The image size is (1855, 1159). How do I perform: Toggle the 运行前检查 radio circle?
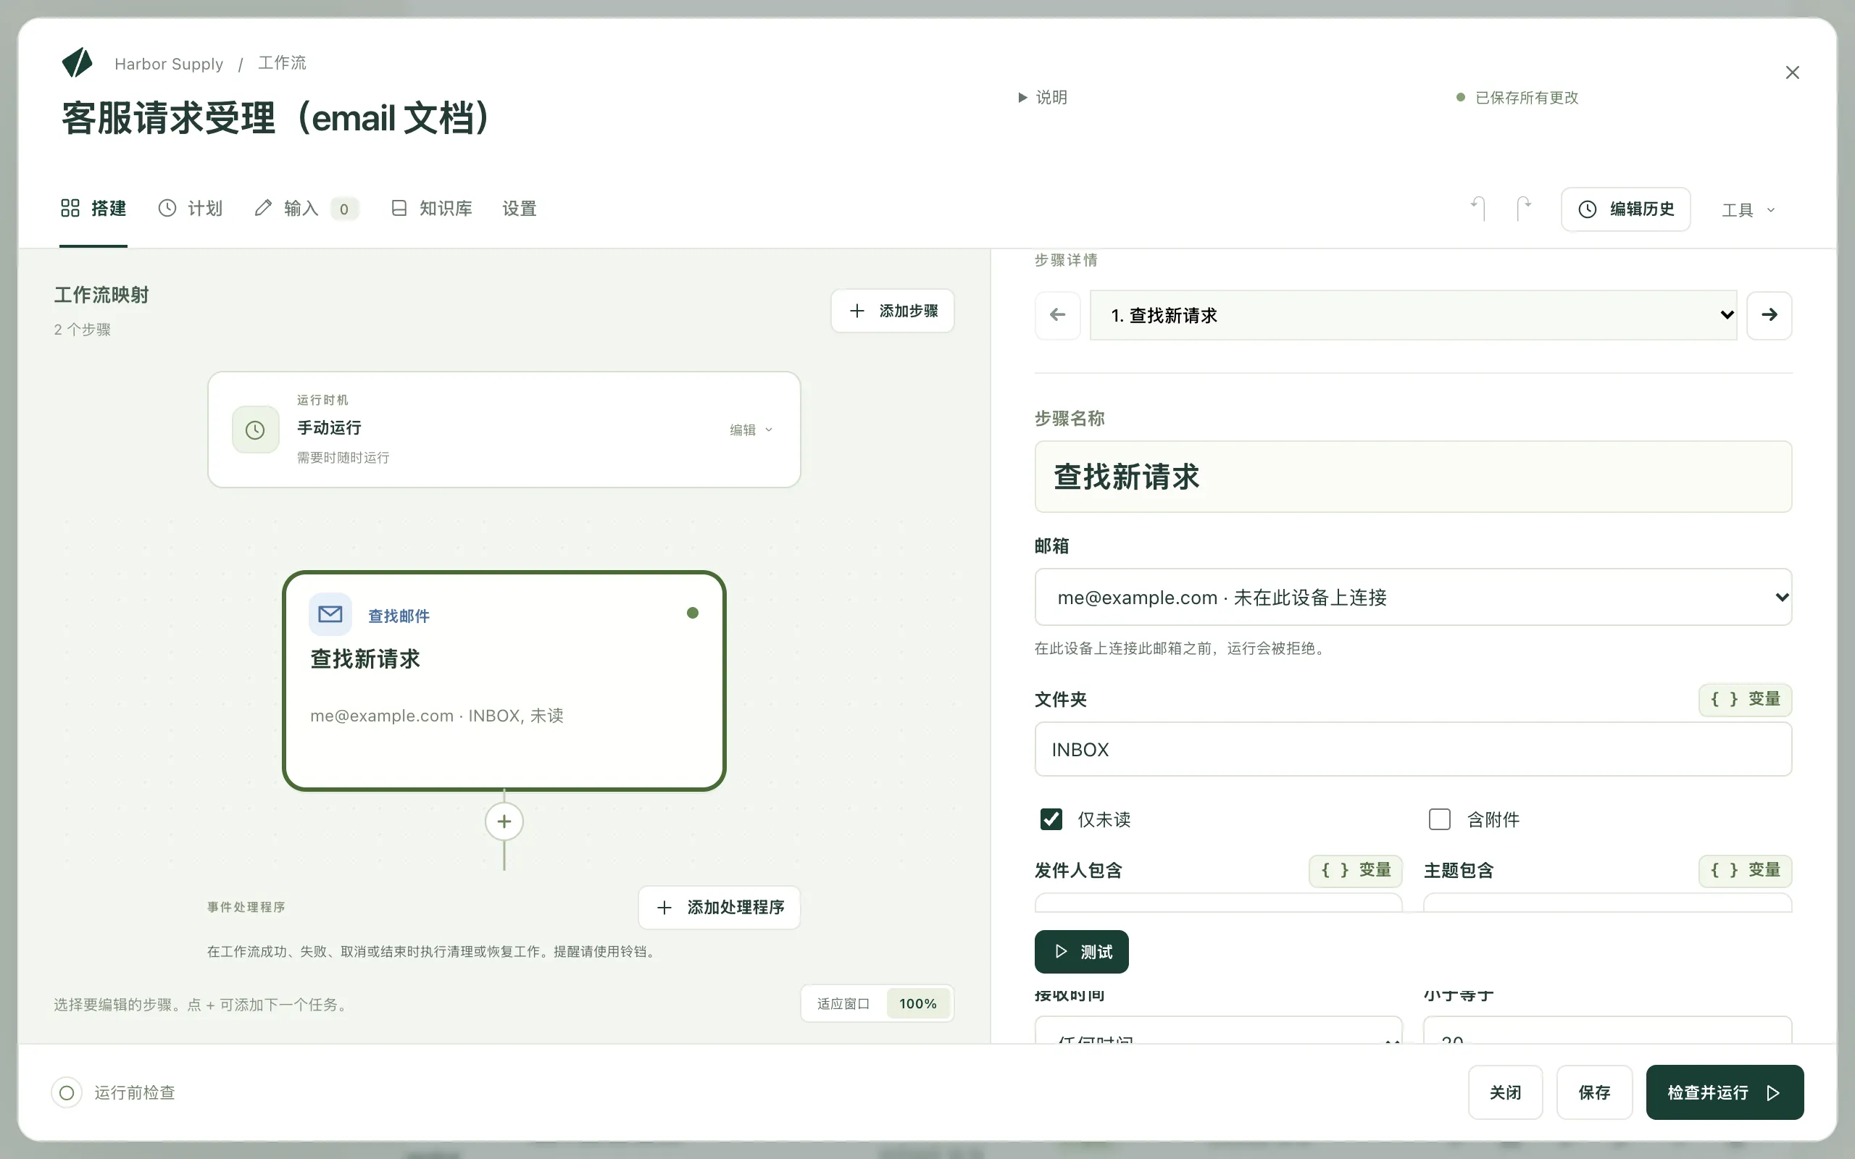point(67,1092)
